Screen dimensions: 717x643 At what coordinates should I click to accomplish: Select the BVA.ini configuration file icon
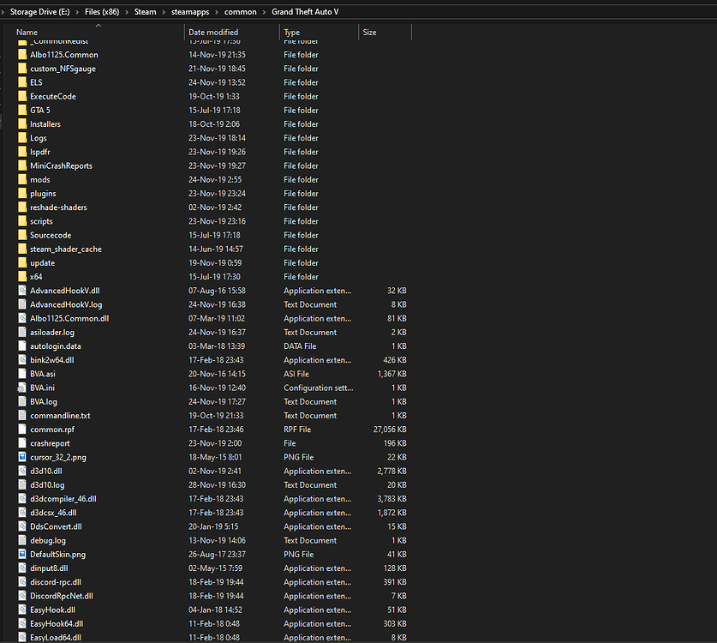tap(21, 388)
